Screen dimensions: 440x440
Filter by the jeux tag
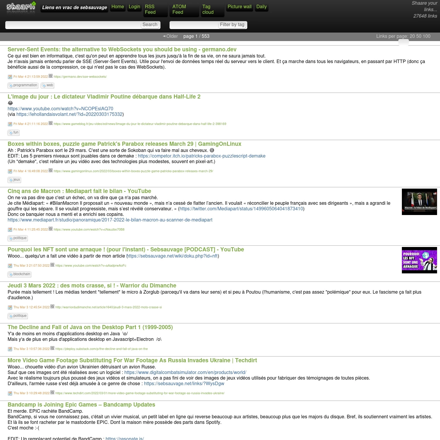click(x=14, y=180)
